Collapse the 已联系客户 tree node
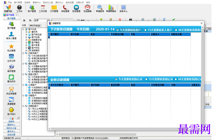This screenshot has width=217, height=140. pyautogui.click(x=23, y=53)
